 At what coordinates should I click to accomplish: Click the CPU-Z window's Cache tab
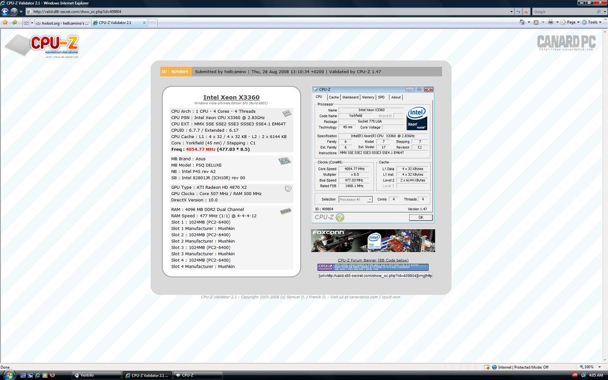(334, 97)
